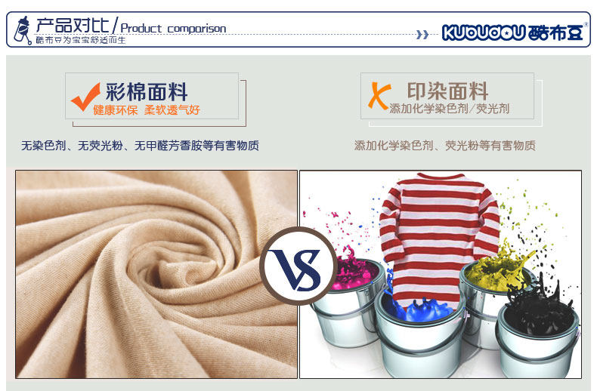Click 健康环保 柔软透气好 orange subtitle
Screen dimensions: 597x391
[x=147, y=110]
